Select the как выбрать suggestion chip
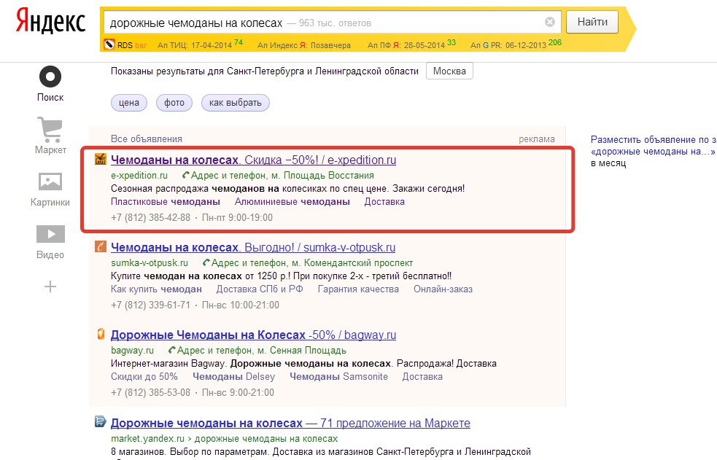 tap(236, 103)
